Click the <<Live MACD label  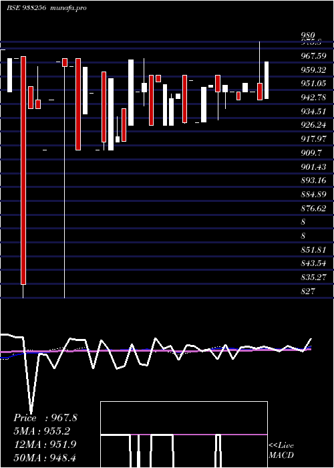281,450
